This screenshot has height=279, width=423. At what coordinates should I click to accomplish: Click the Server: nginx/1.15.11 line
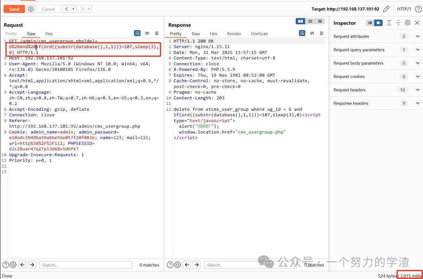tap(202, 47)
